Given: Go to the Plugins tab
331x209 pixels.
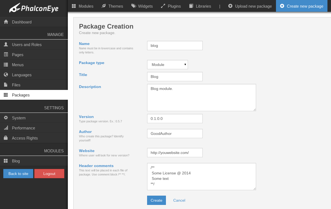Looking at the screenshot, I should (171, 6).
